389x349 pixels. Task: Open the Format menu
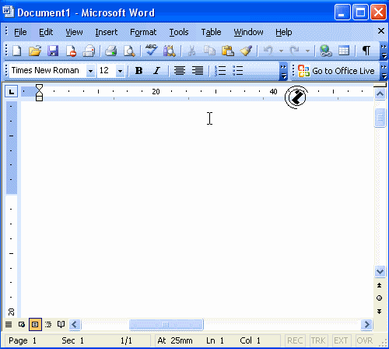143,32
